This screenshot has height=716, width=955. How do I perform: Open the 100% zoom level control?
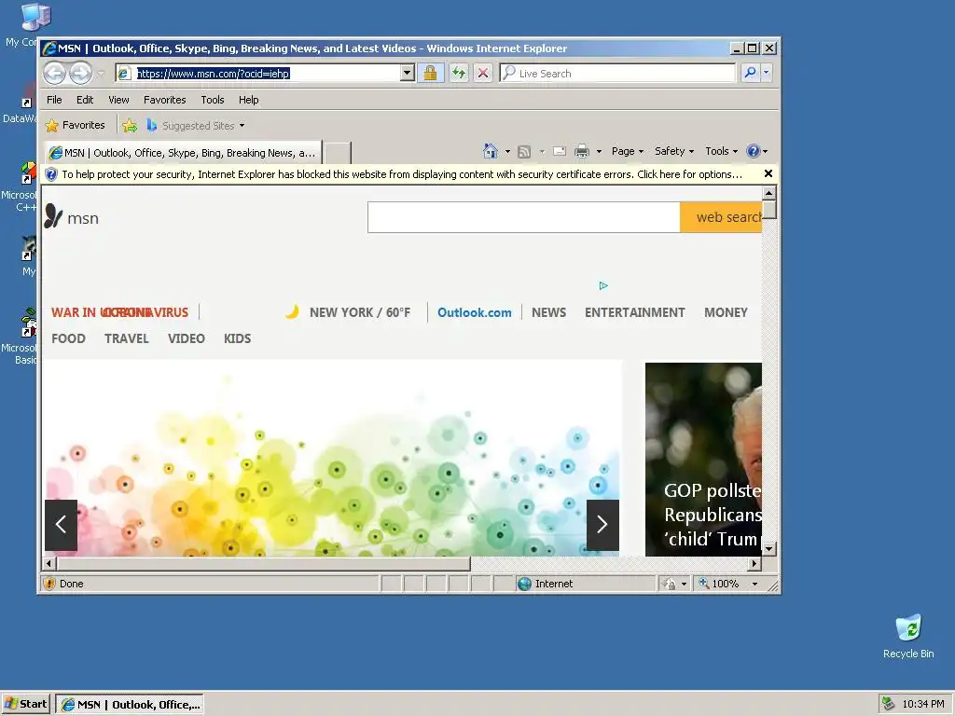[x=728, y=584]
